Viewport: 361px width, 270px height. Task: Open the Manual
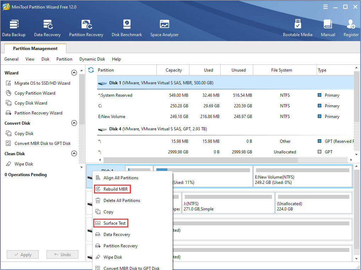[328, 28]
